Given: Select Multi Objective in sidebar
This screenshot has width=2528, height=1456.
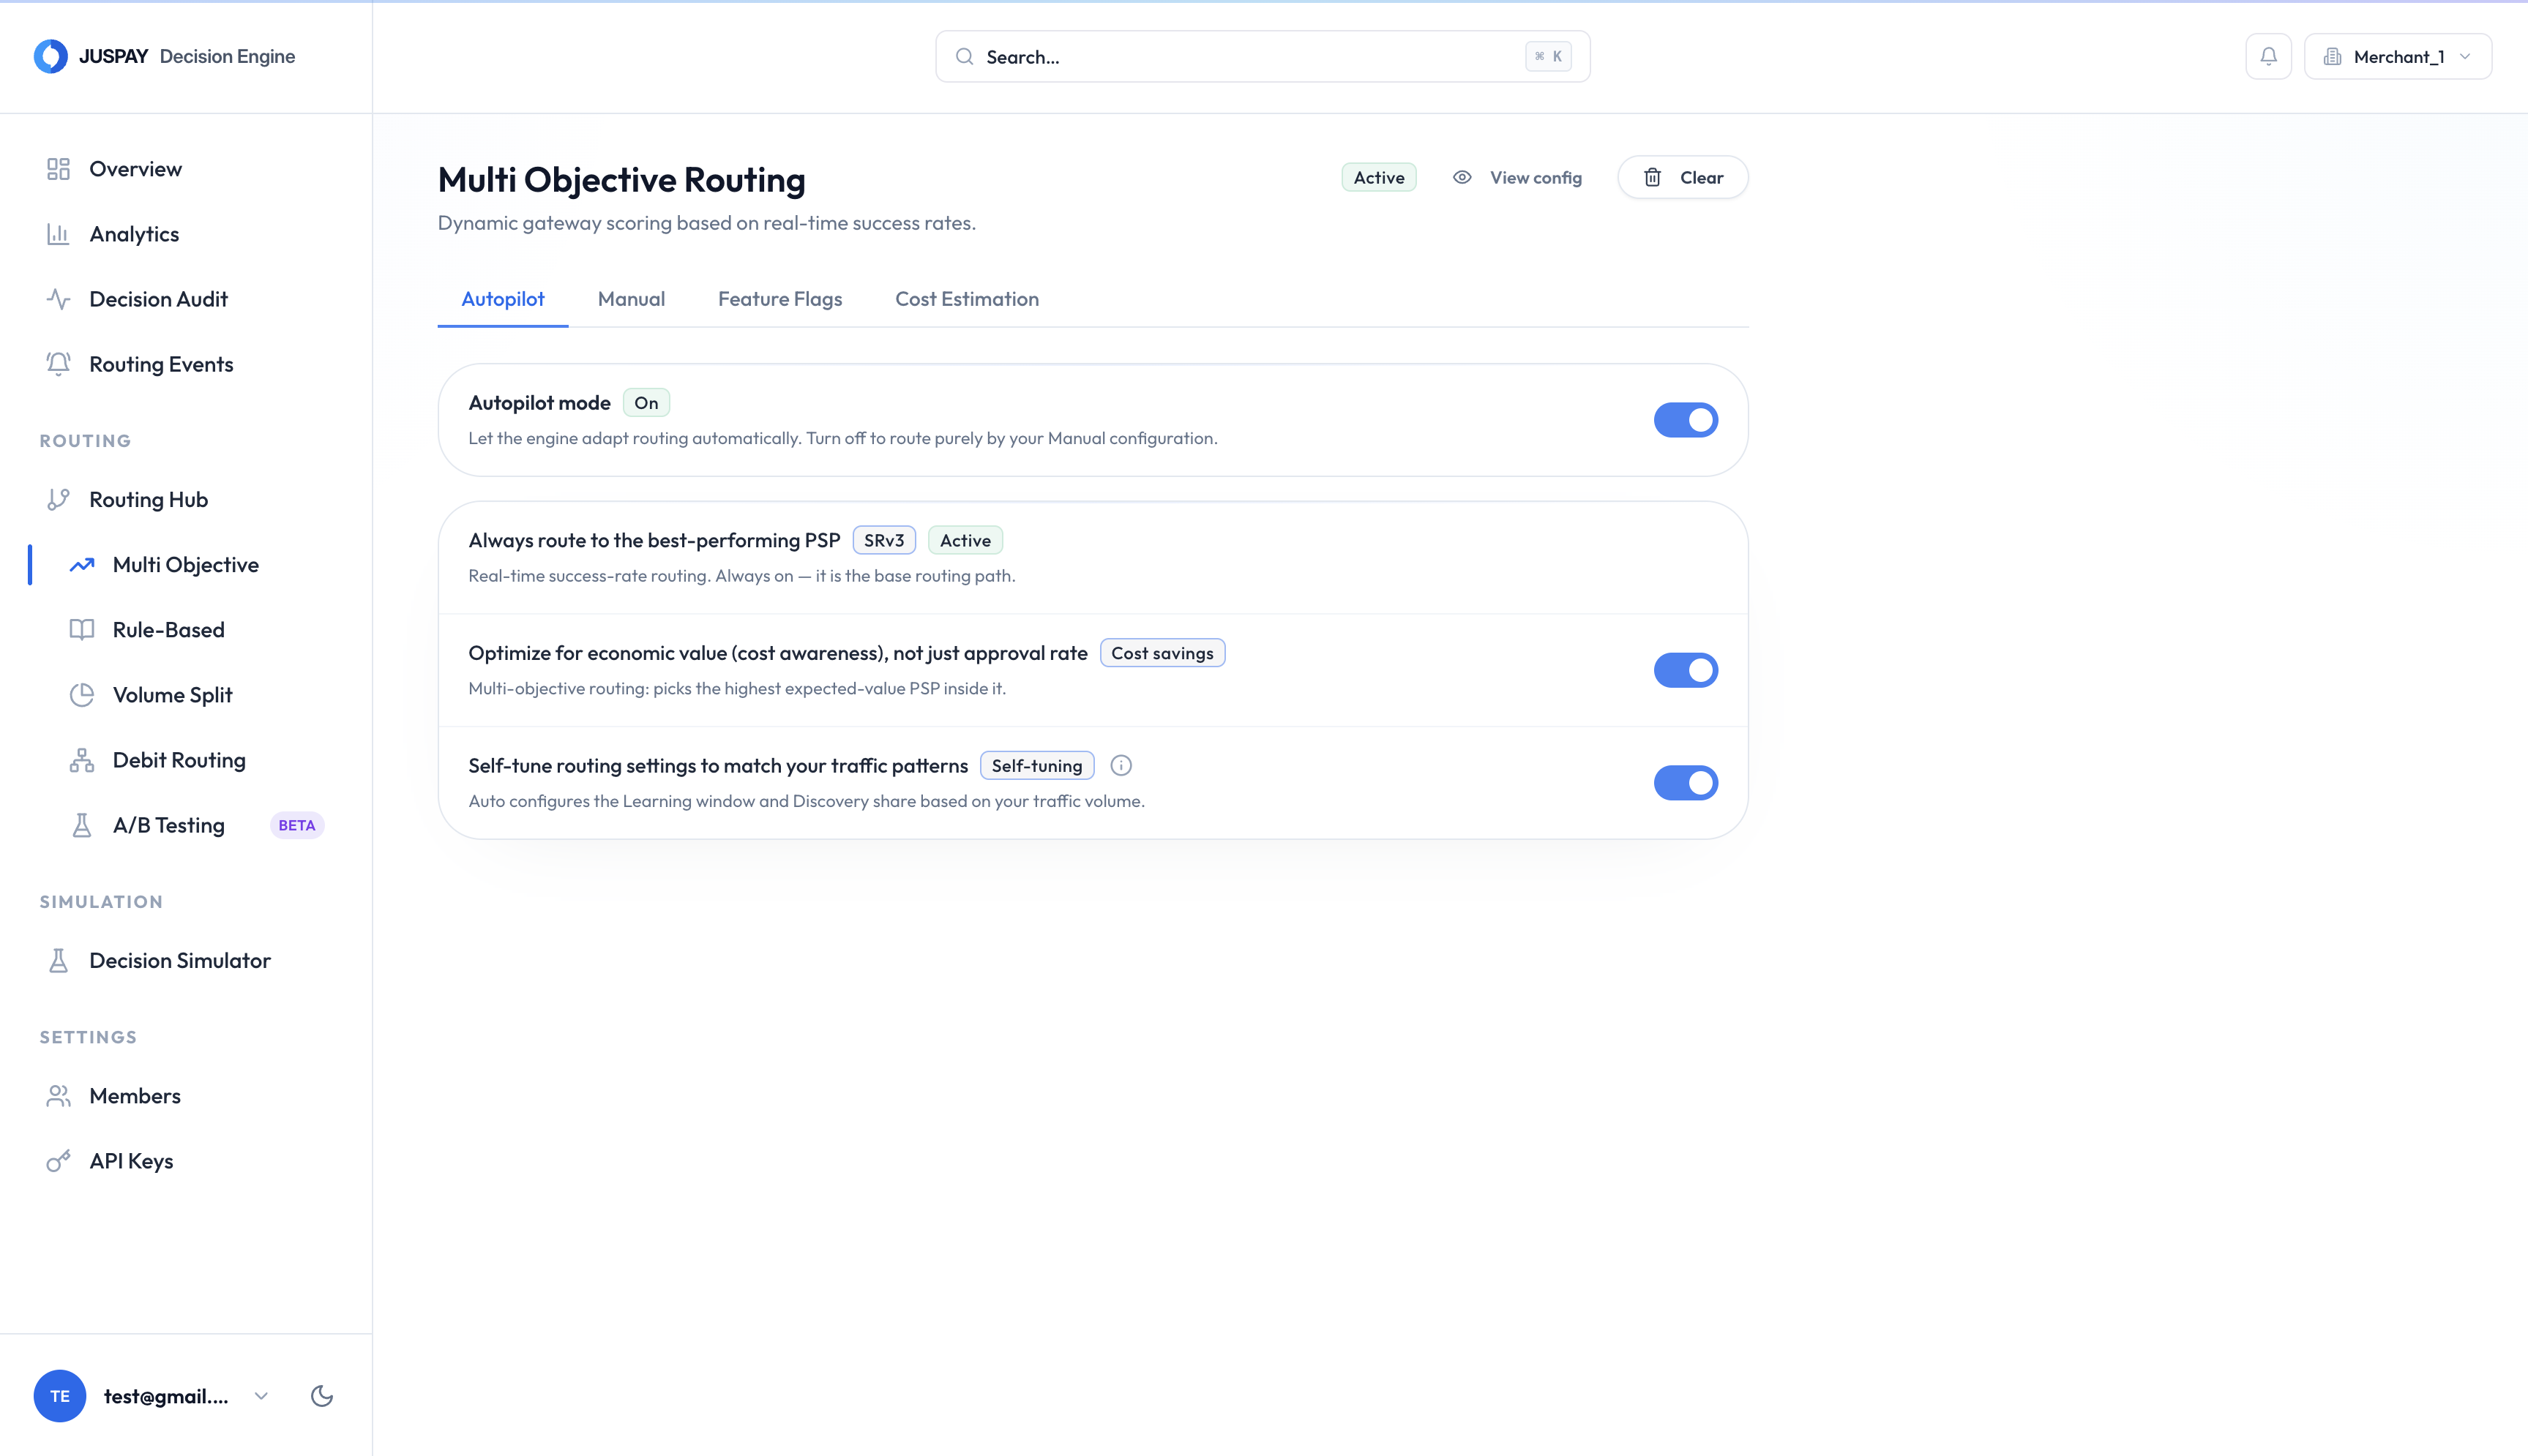Looking at the screenshot, I should click(186, 565).
